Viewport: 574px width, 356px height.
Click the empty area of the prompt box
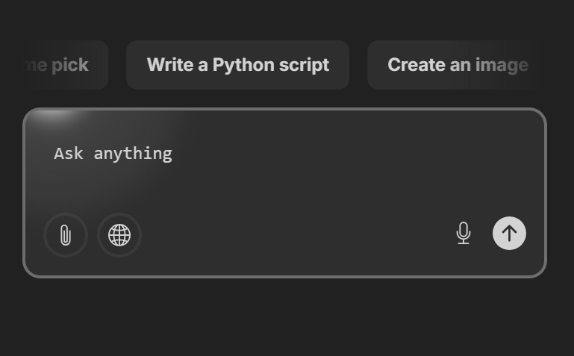(x=311, y=175)
